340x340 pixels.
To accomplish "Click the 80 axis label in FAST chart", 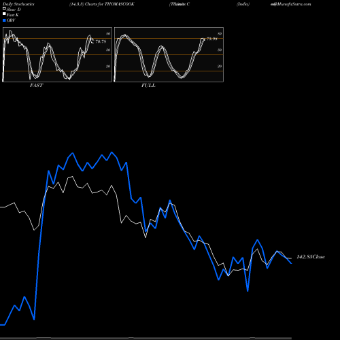I will pyautogui.click(x=108, y=34).
